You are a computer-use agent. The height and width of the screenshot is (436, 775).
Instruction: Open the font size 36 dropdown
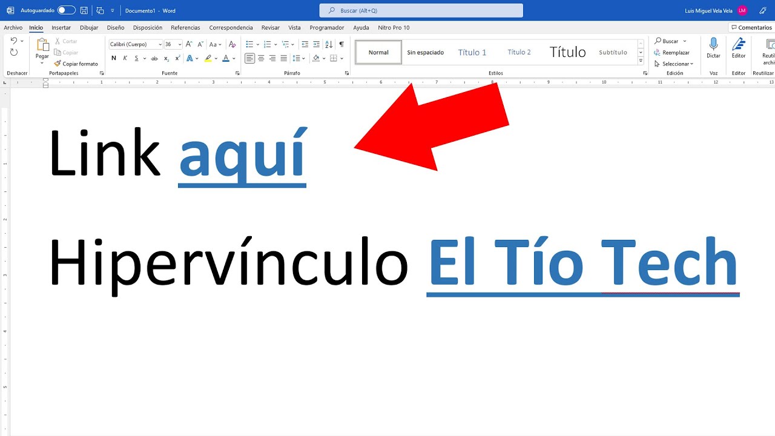(171, 44)
